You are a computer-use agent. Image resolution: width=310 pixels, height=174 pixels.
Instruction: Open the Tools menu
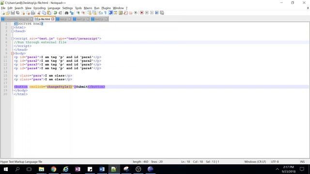pos(78,8)
